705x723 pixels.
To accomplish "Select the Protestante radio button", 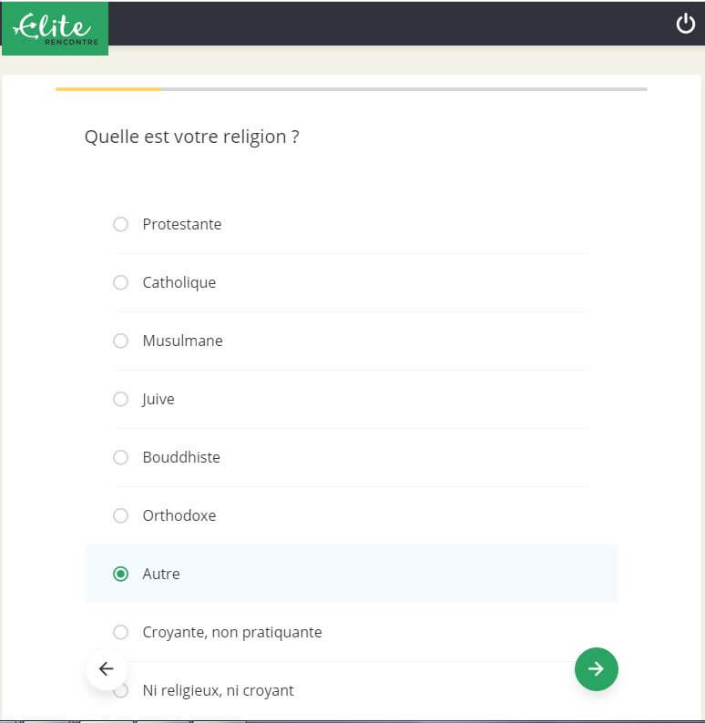I will point(120,224).
